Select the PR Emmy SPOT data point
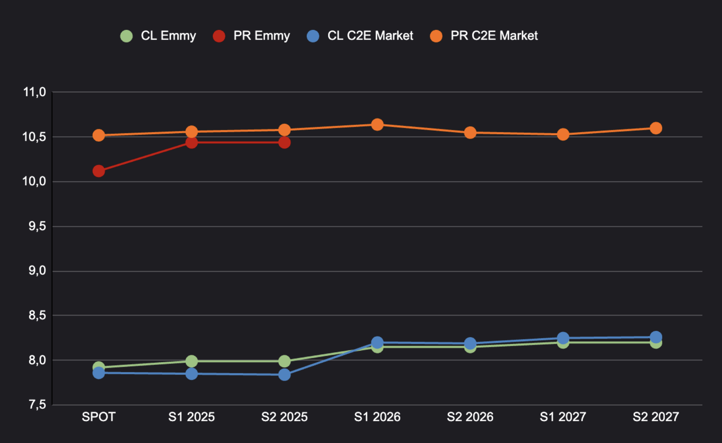Screen dimensions: 722x443 coord(99,171)
